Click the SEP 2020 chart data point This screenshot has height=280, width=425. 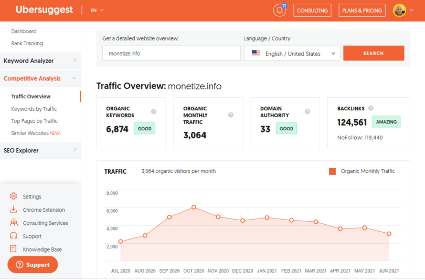click(169, 217)
